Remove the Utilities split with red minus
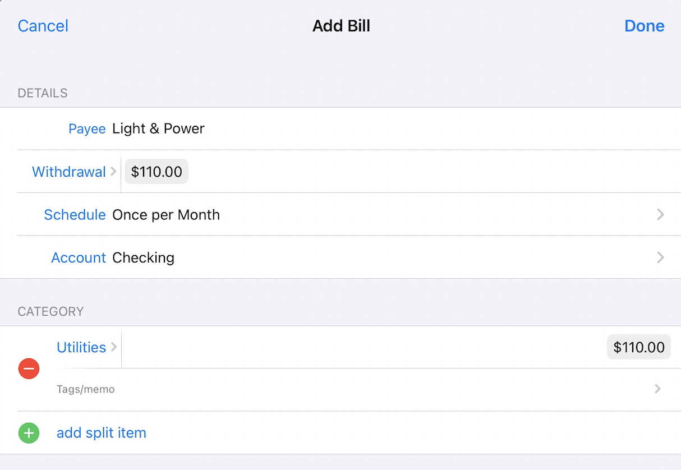The image size is (681, 470). click(29, 369)
